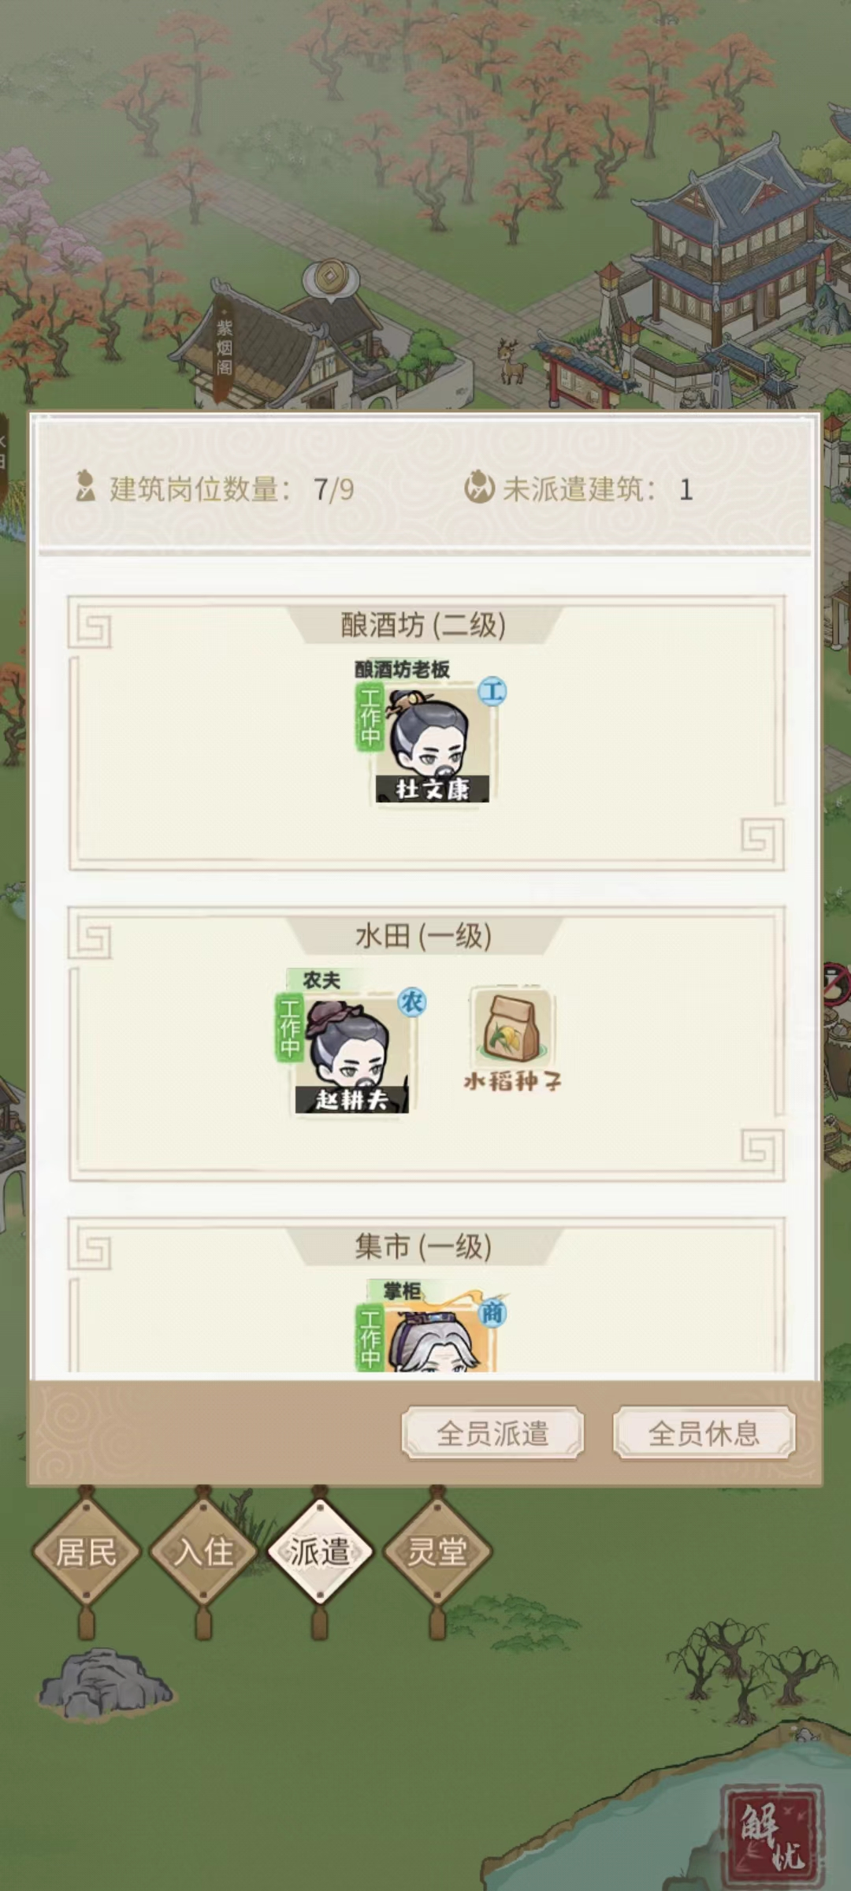Switch to the 入住 tab
Viewport: 851px width, 1891px height.
pyautogui.click(x=203, y=1552)
